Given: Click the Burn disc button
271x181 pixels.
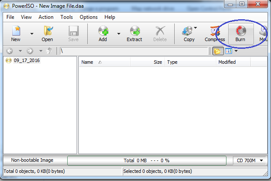Looking at the screenshot, I should click(x=241, y=34).
